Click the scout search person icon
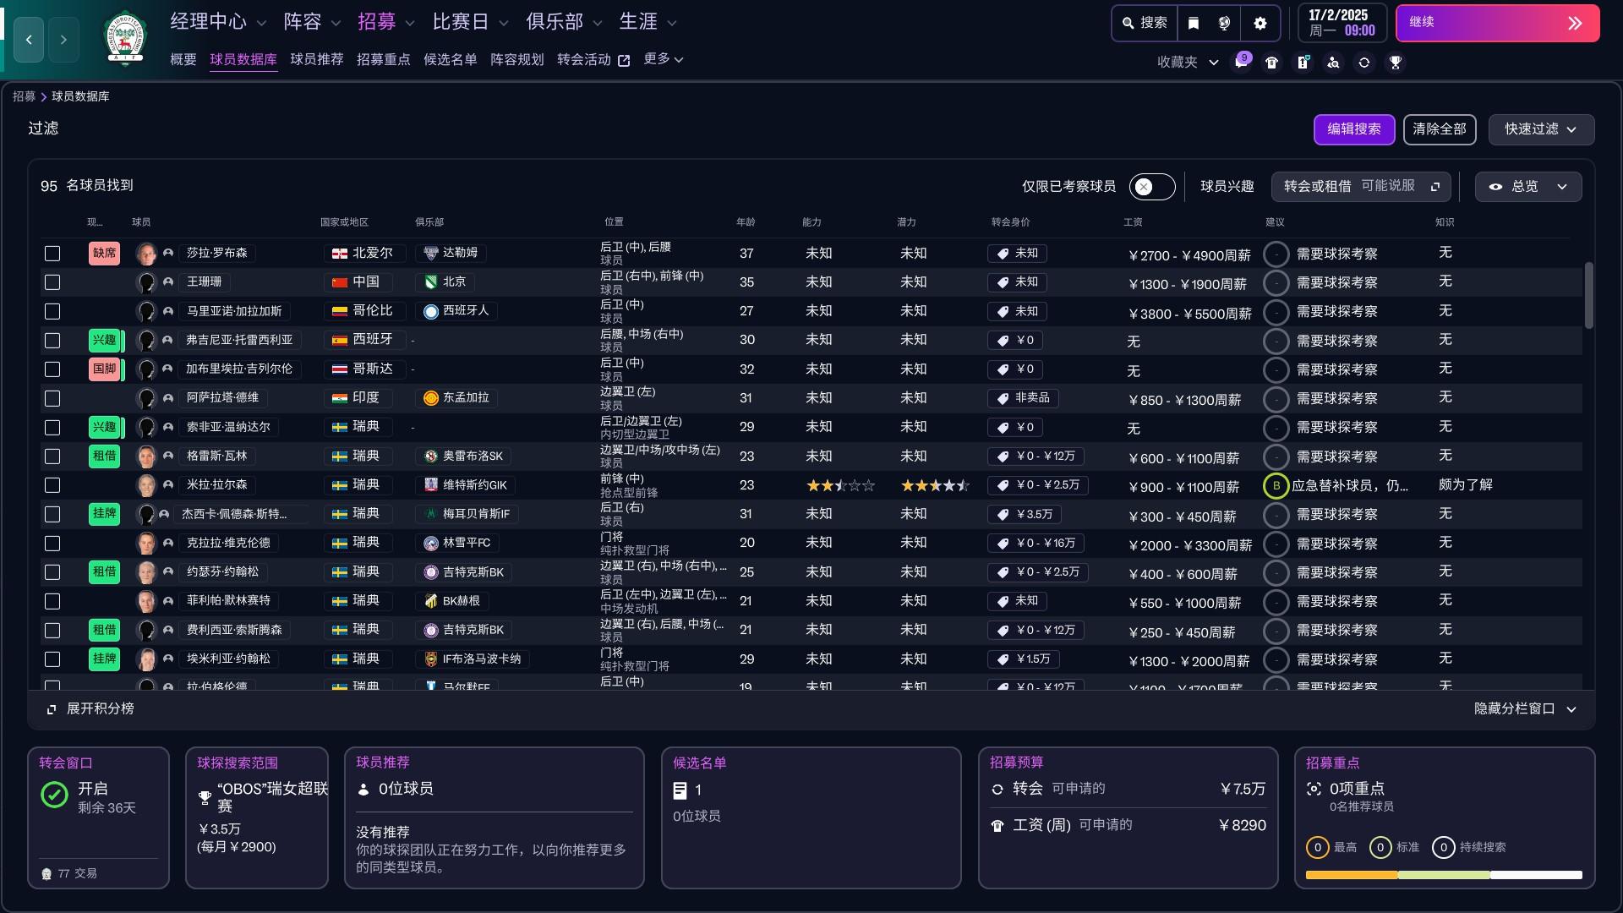The image size is (1623, 913). (1333, 62)
